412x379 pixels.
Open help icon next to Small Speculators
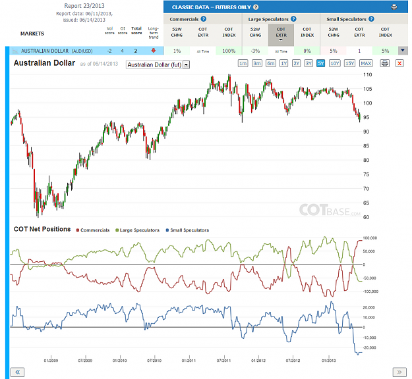(x=371, y=19)
